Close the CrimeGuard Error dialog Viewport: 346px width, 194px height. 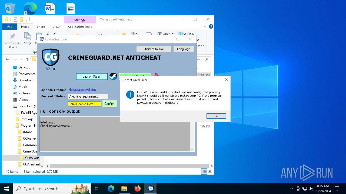(227, 80)
